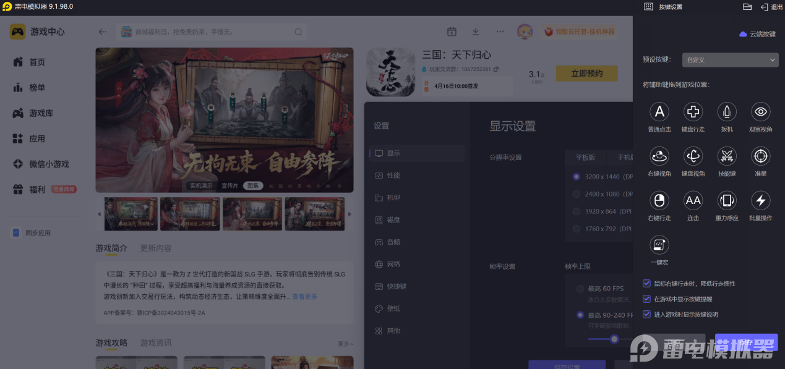This screenshot has width=785, height=369.
Task: Open 福利 benefits in the sidebar
Action: pyautogui.click(x=37, y=190)
